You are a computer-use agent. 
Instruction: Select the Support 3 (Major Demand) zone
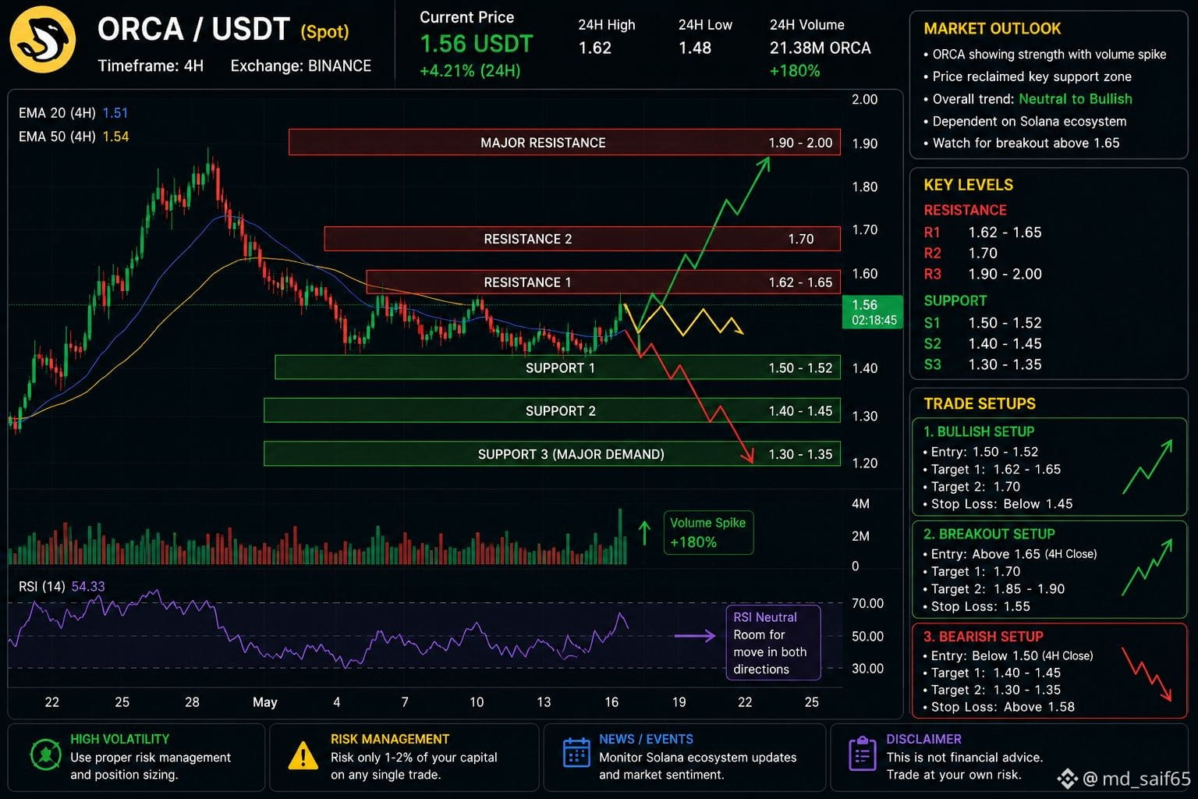point(552,453)
